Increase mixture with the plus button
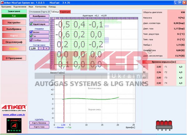The image size is (187, 135). coord(46,48)
